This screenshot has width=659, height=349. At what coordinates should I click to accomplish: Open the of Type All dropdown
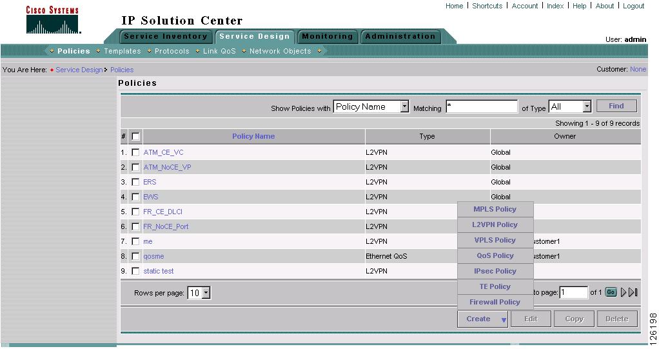tap(570, 107)
